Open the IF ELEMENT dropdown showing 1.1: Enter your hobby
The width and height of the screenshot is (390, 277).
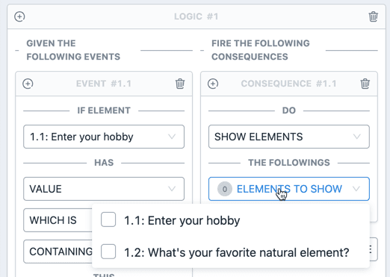click(104, 137)
